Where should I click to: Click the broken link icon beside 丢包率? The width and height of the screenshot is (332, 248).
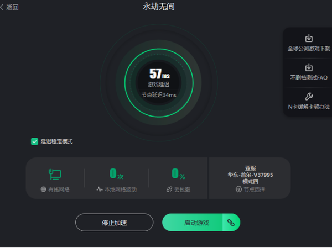169,189
